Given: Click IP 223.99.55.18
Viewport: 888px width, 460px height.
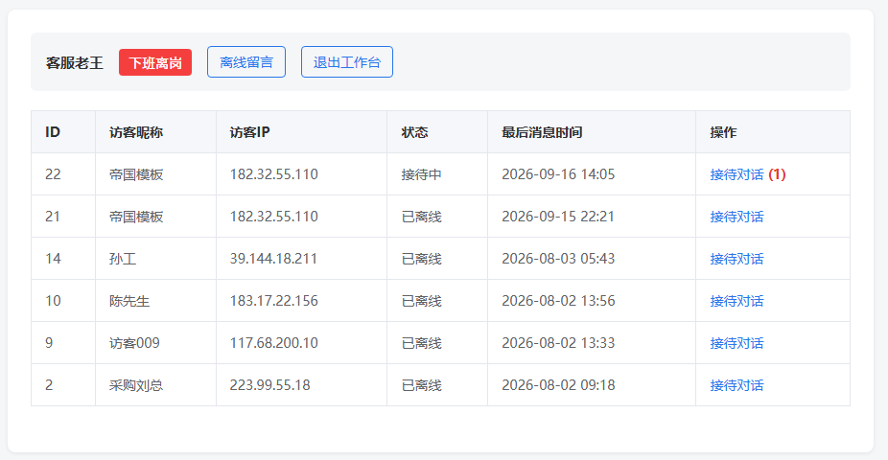Looking at the screenshot, I should point(269,385).
